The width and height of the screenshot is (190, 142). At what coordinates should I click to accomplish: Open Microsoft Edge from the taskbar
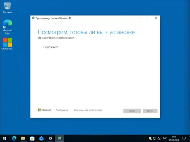pos(14,138)
